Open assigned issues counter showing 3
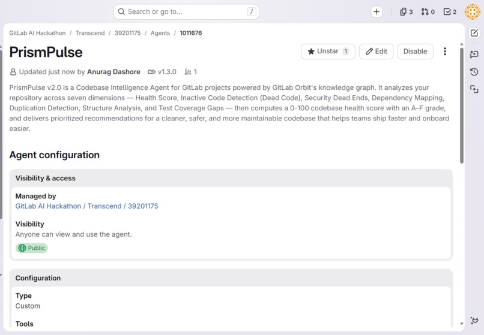Image resolution: width=484 pixels, height=335 pixels. coord(406,12)
